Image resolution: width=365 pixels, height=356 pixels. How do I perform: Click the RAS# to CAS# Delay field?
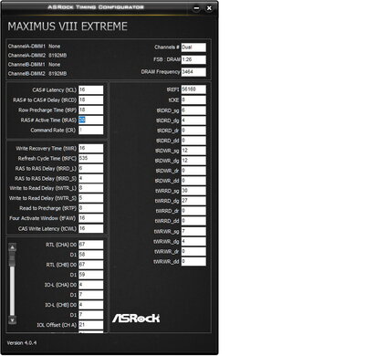tap(91, 100)
